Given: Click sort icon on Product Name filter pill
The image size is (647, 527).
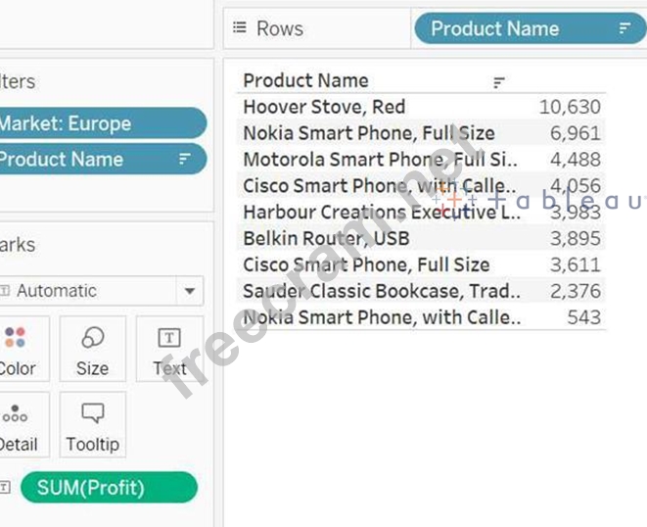Looking at the screenshot, I should 184,159.
